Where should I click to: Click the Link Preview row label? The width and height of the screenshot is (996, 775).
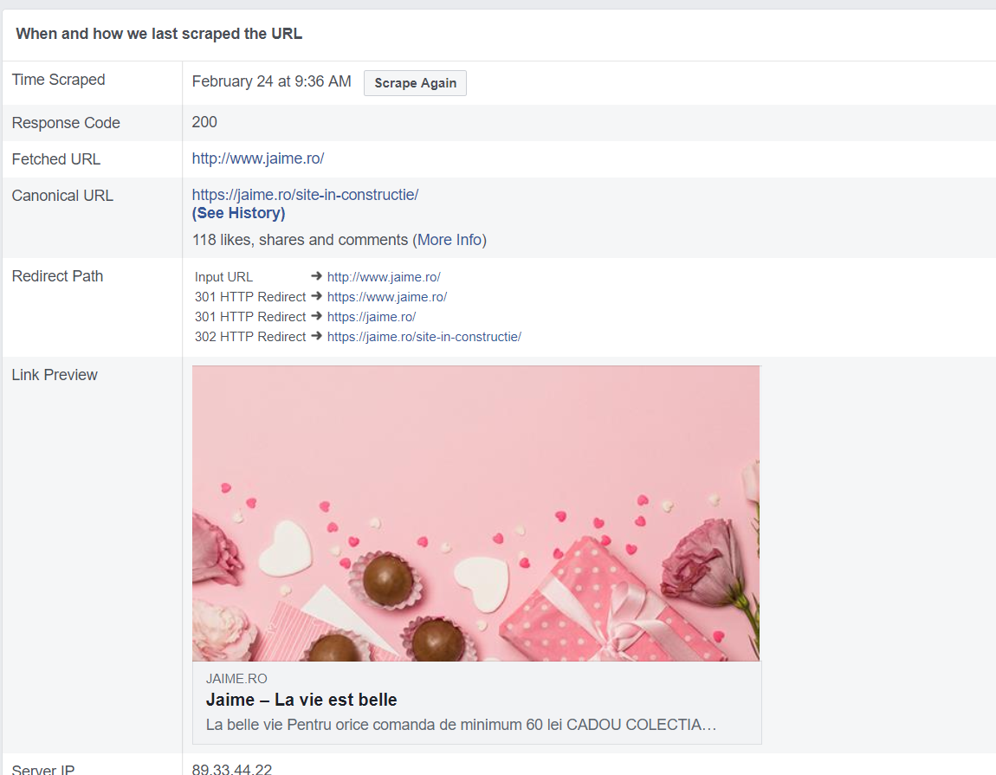pyautogui.click(x=54, y=375)
